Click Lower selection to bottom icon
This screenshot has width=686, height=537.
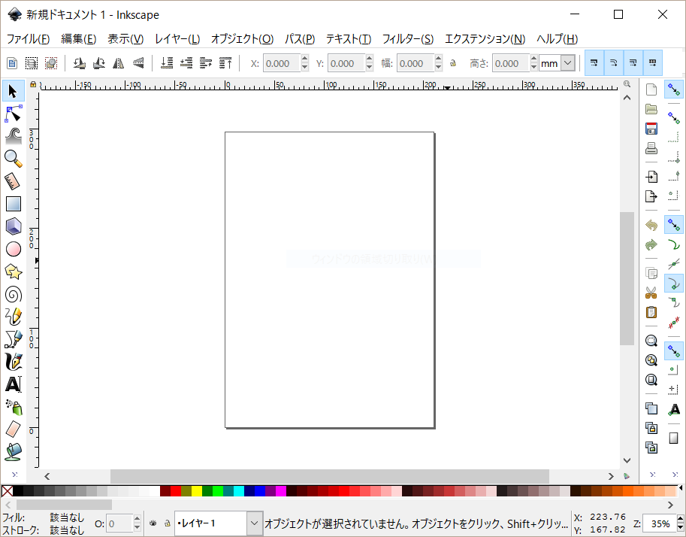click(167, 63)
